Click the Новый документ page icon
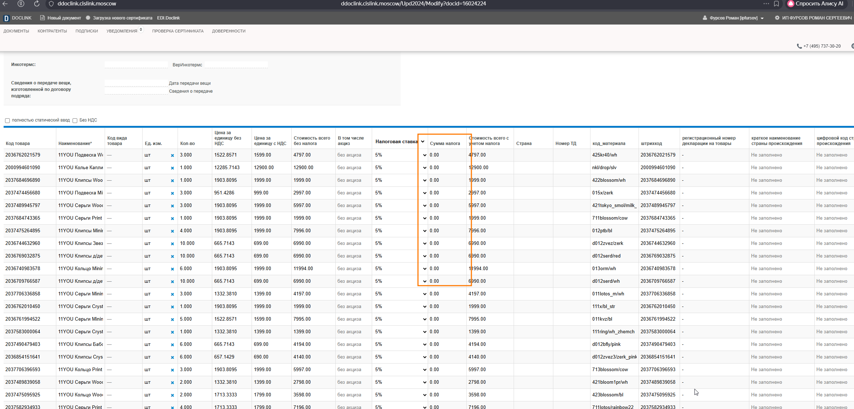 [42, 18]
